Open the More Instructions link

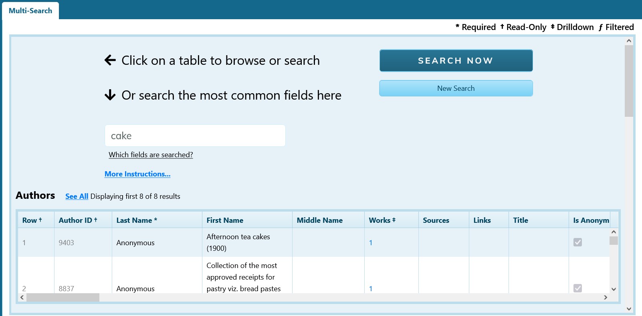[x=137, y=174]
